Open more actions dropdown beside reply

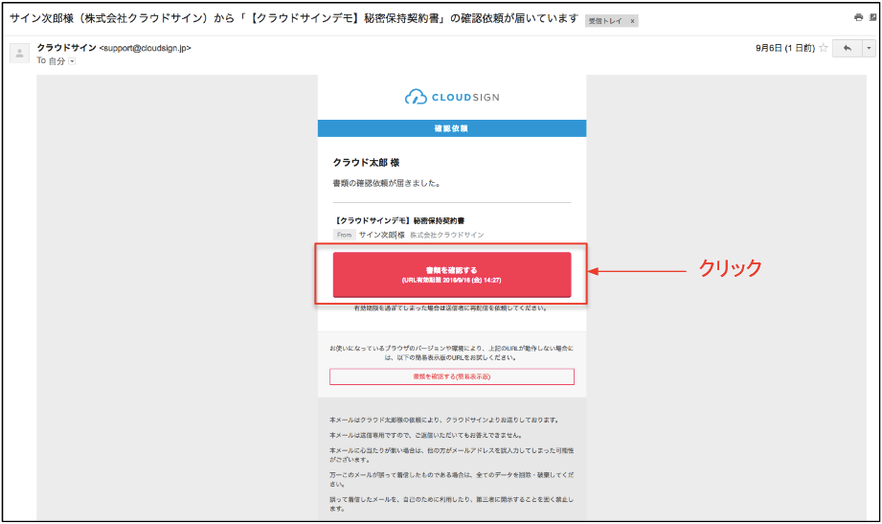(869, 49)
